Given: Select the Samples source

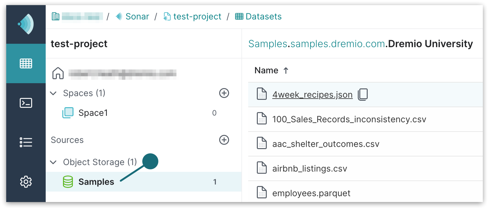Looking at the screenshot, I should coord(96,182).
